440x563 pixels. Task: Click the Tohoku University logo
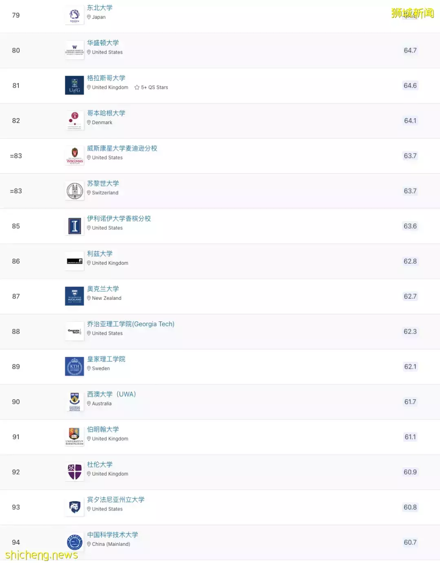pyautogui.click(x=75, y=15)
